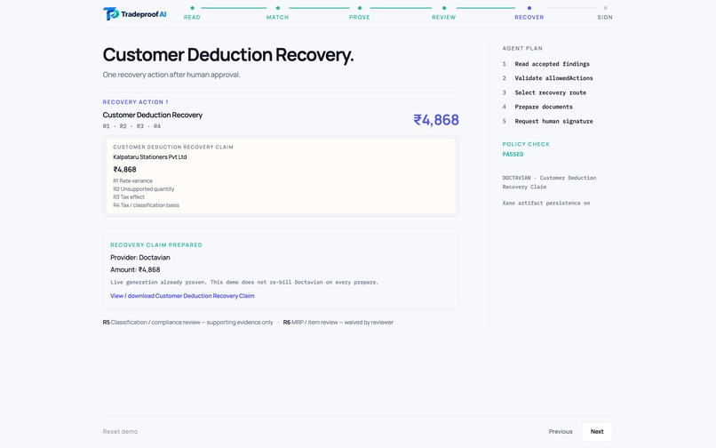Click the R6 MRP / item review note

(x=338, y=323)
